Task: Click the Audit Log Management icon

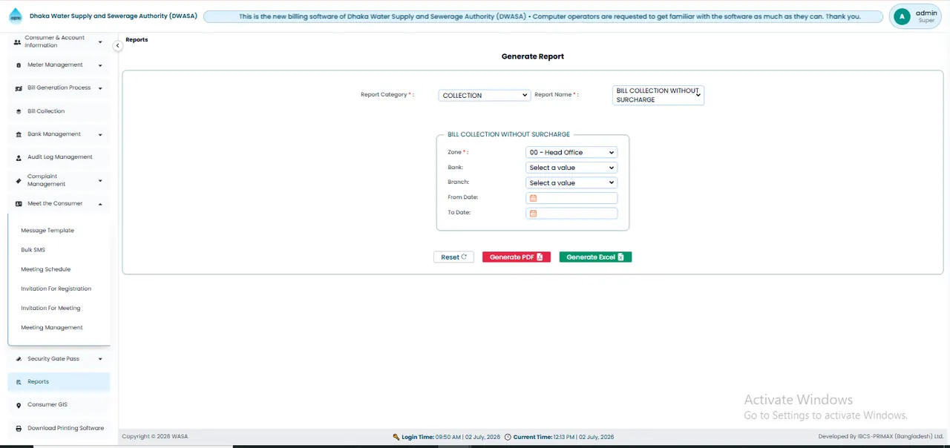Action: (19, 157)
